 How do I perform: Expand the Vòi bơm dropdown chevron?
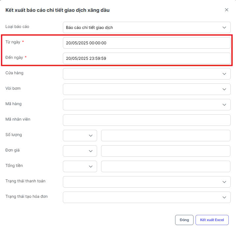click(x=224, y=89)
